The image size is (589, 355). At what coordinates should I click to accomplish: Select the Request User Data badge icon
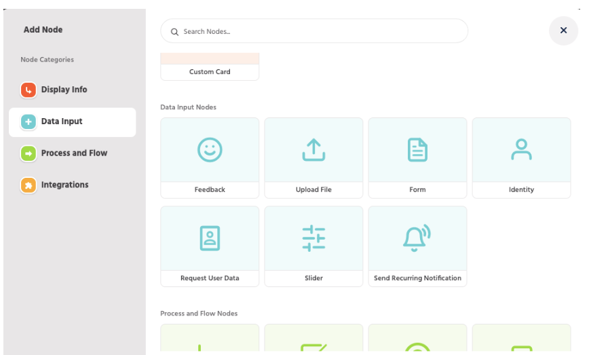pos(210,238)
